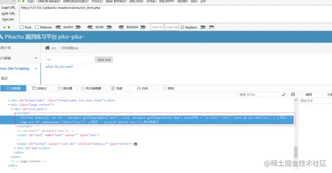Switch to the 性能 performance tab
The width and height of the screenshot is (332, 173).
pos(117,88)
